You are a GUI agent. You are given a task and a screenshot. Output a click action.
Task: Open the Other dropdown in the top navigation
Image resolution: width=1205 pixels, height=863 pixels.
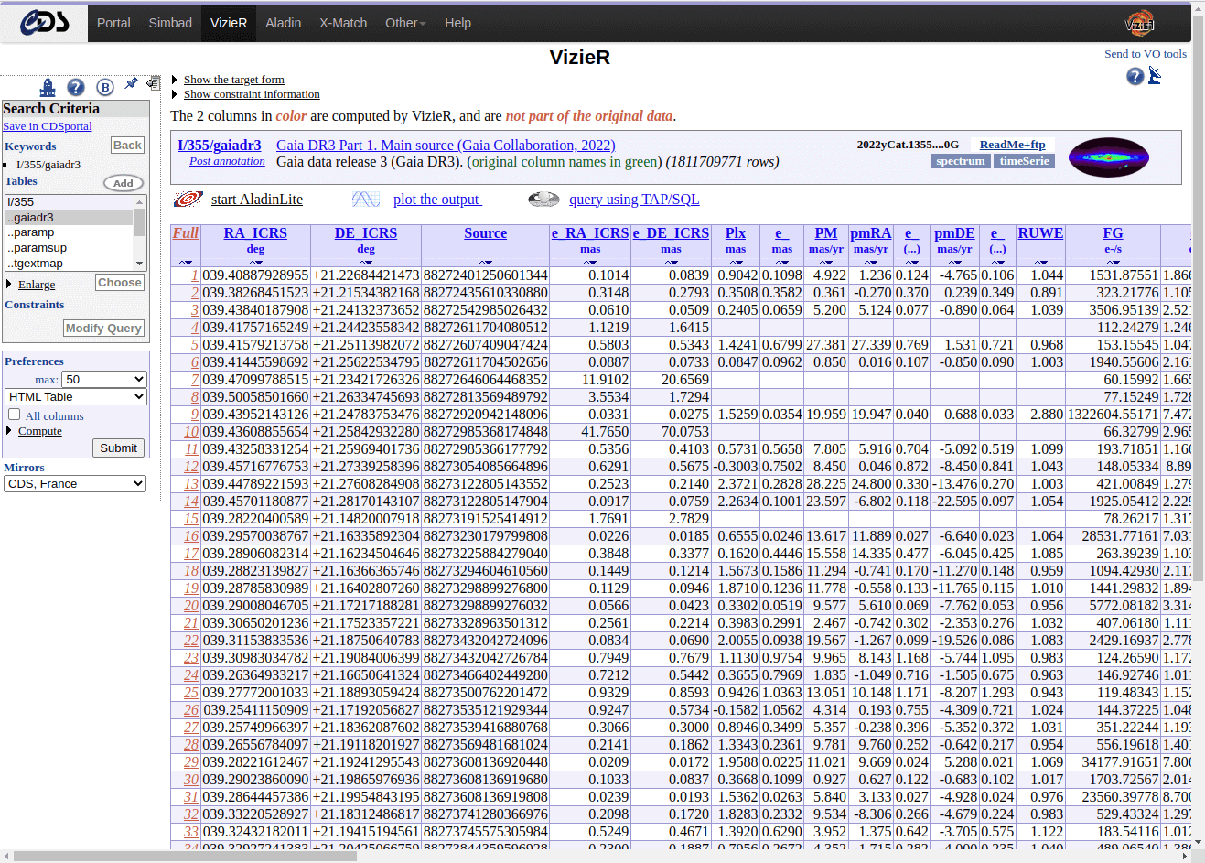405,23
